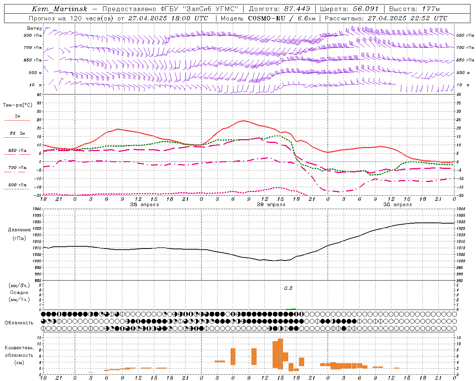
Task: Click the '2м' temperature legend entry
Action: [x=17, y=116]
